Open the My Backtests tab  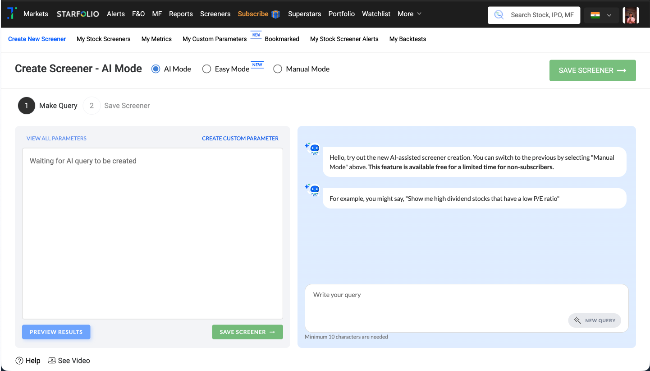[407, 39]
